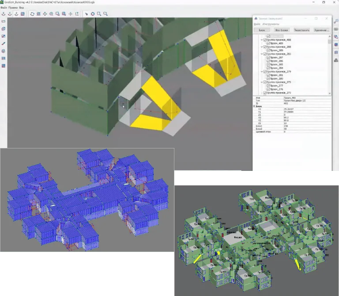339x296 pixels.
Task: Open the Инструменты menu in Здание dialog
Action: coord(271,24)
